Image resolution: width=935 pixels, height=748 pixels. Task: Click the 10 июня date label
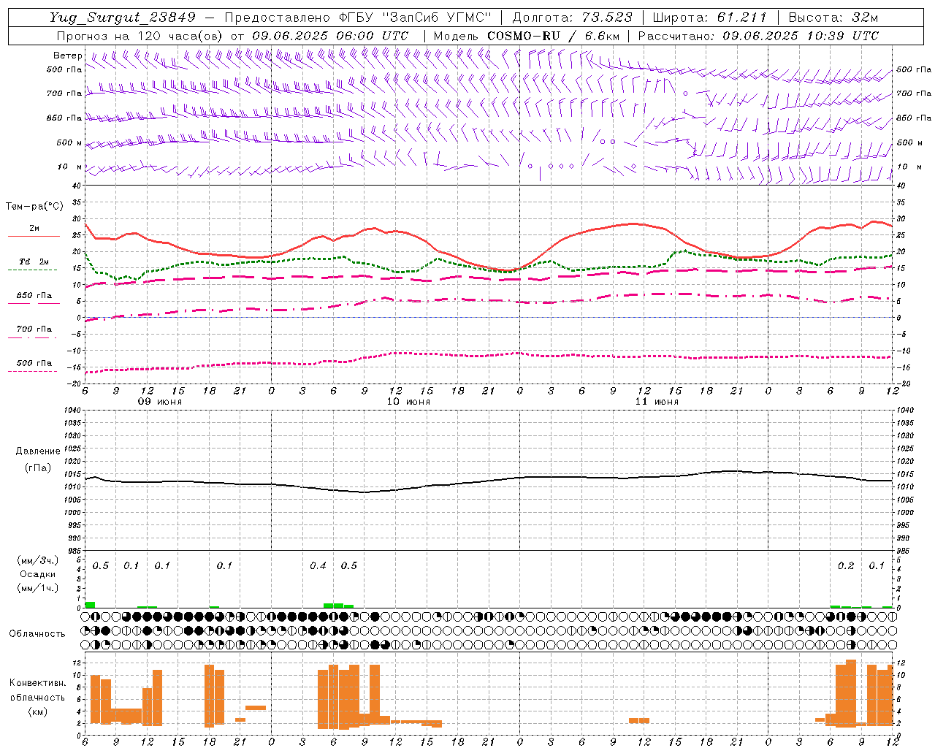click(x=408, y=402)
